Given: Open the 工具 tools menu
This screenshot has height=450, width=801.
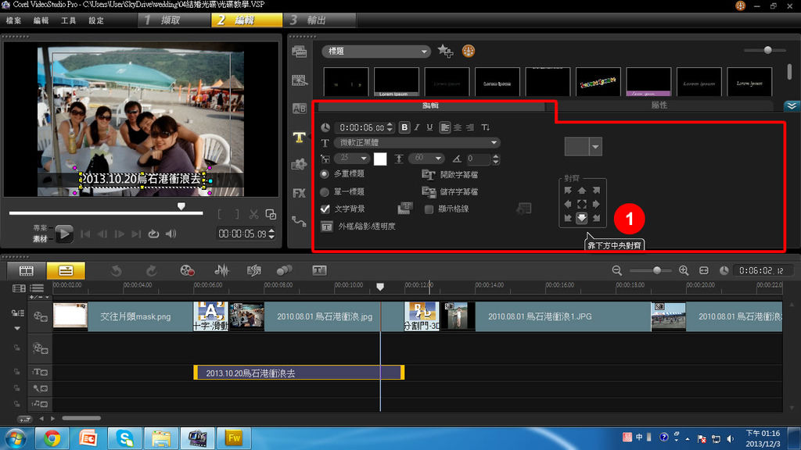Looking at the screenshot, I should click(69, 20).
